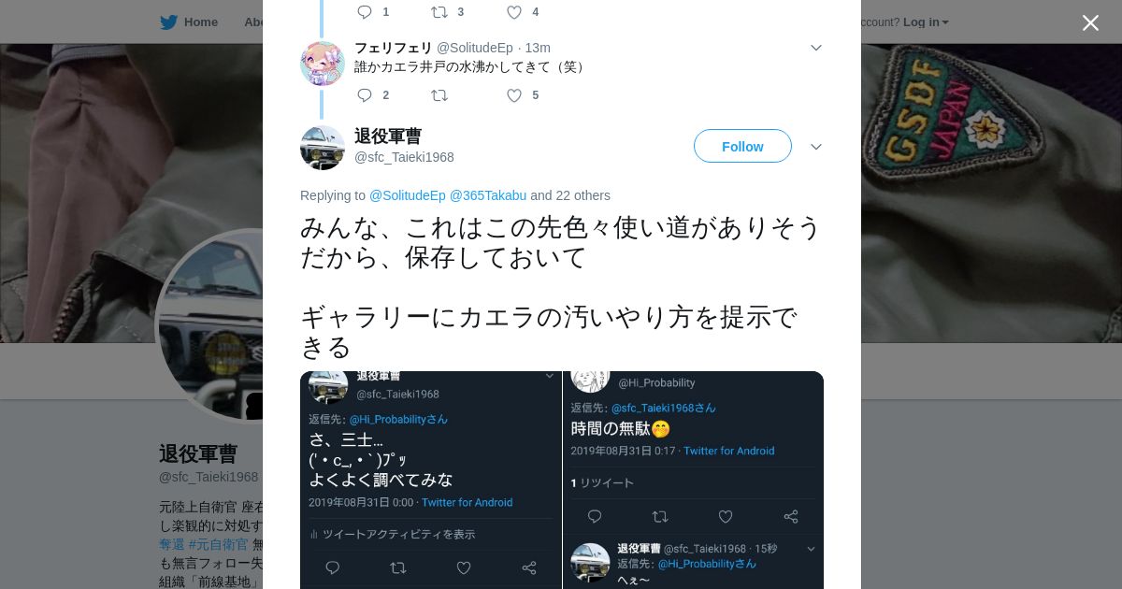This screenshot has width=1122, height=589.
Task: Close the tweet overlay with X
Action: (x=1090, y=22)
